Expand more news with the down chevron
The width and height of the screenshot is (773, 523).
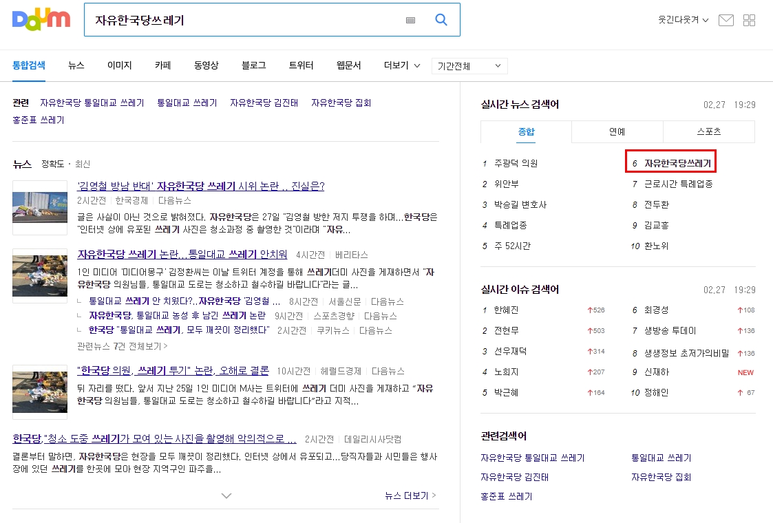point(226,495)
